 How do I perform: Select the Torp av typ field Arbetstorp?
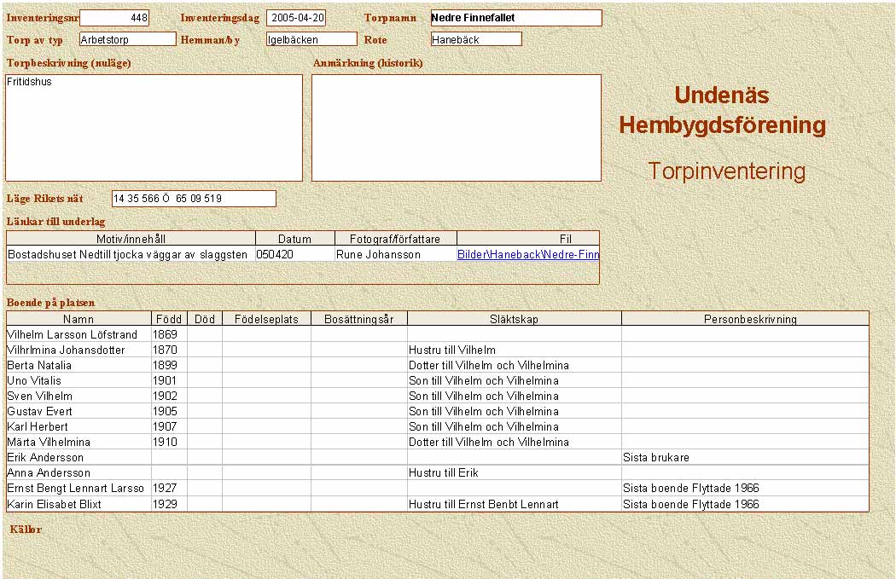tap(127, 39)
